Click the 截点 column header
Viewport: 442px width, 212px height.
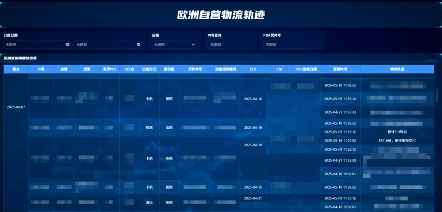click(16, 69)
